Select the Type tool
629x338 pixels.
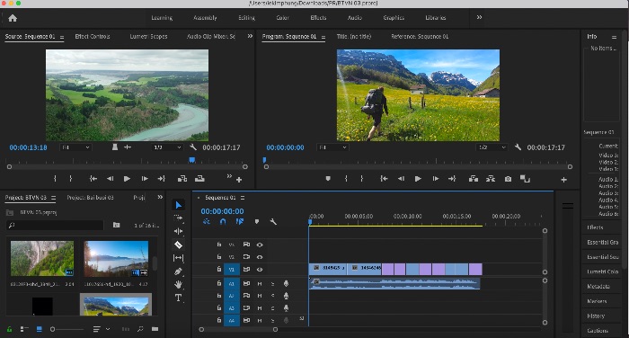(x=179, y=298)
